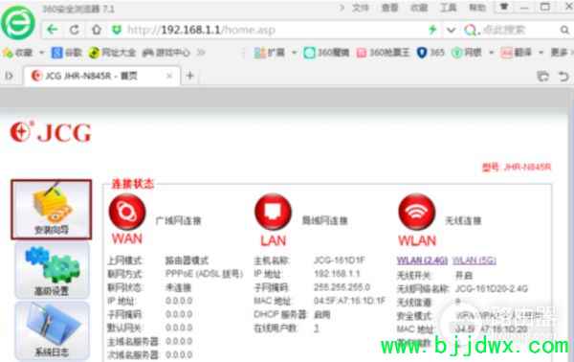Open the WLAN (5G) link
The width and height of the screenshot is (574, 362).
point(475,260)
